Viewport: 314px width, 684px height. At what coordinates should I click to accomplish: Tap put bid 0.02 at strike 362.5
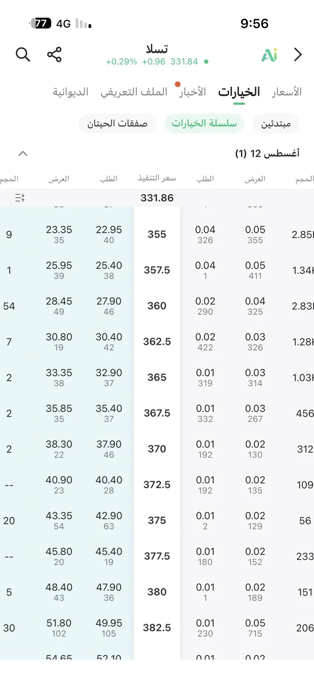tap(205, 337)
